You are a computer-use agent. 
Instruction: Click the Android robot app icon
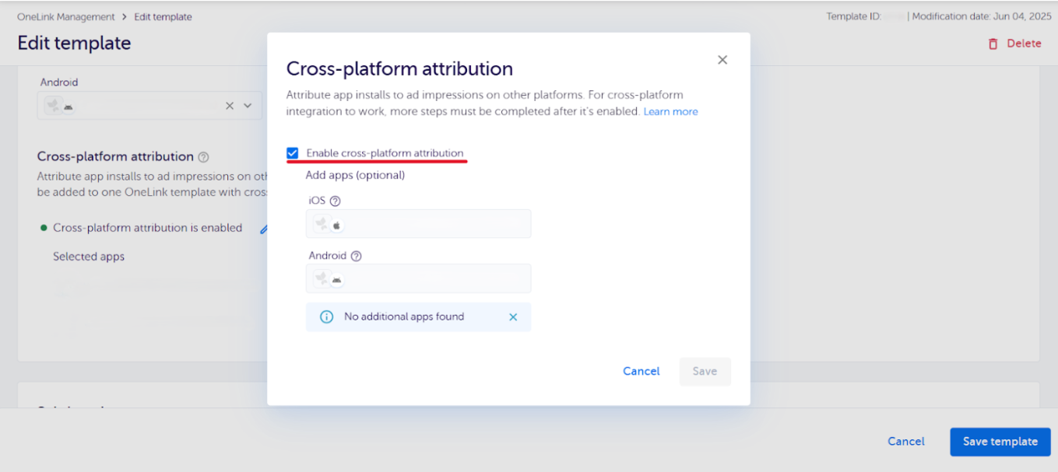coord(336,278)
